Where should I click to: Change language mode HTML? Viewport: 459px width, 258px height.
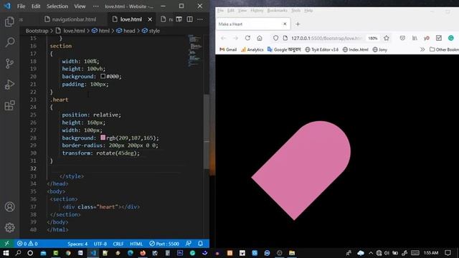pos(136,244)
